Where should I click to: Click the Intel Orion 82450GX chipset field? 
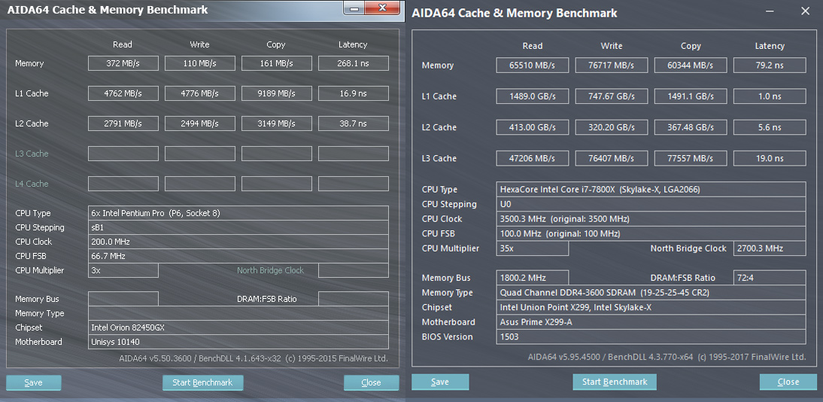click(x=238, y=327)
